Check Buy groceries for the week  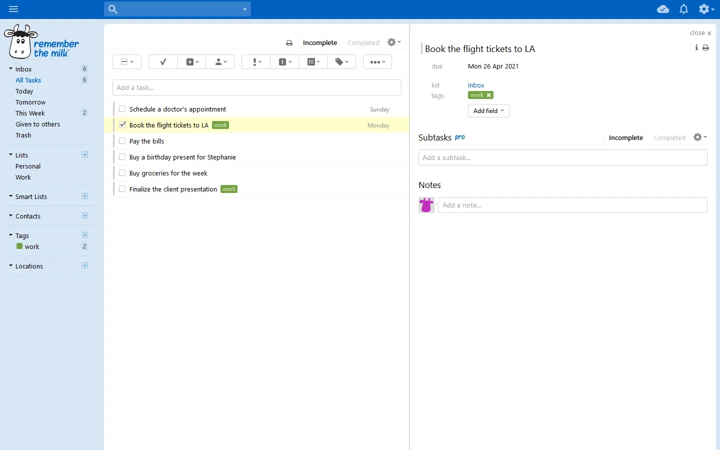click(x=122, y=173)
